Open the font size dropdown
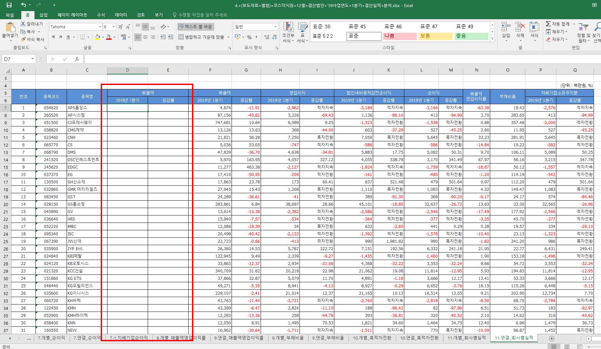The height and width of the screenshot is (349, 601). tap(114, 27)
